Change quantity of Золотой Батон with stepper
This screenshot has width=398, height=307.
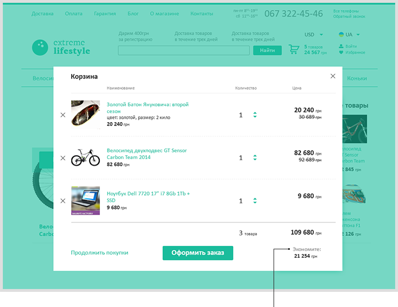click(255, 115)
